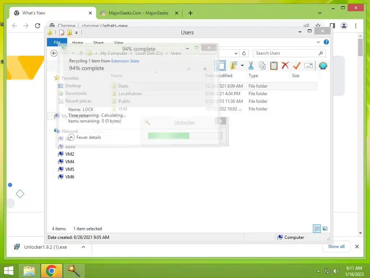Open the File tab in Explorer
Viewport: 370px width, 278px height.
point(57,42)
